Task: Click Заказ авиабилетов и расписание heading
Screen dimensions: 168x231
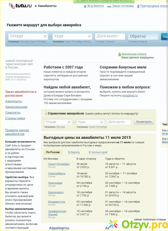Action: coord(21,94)
